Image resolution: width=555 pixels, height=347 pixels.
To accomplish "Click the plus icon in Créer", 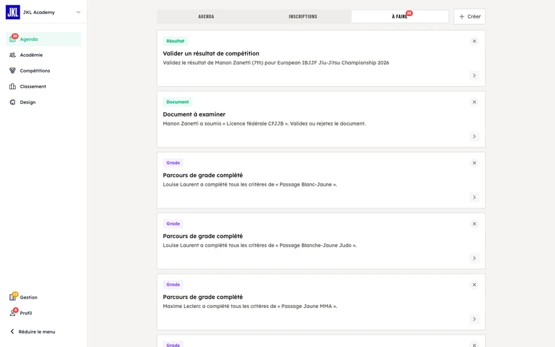I will click(462, 17).
